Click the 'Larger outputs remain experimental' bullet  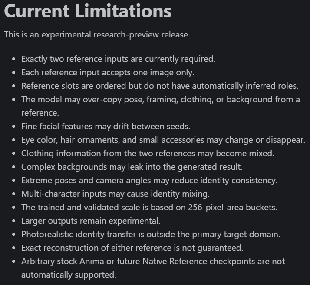point(91,221)
